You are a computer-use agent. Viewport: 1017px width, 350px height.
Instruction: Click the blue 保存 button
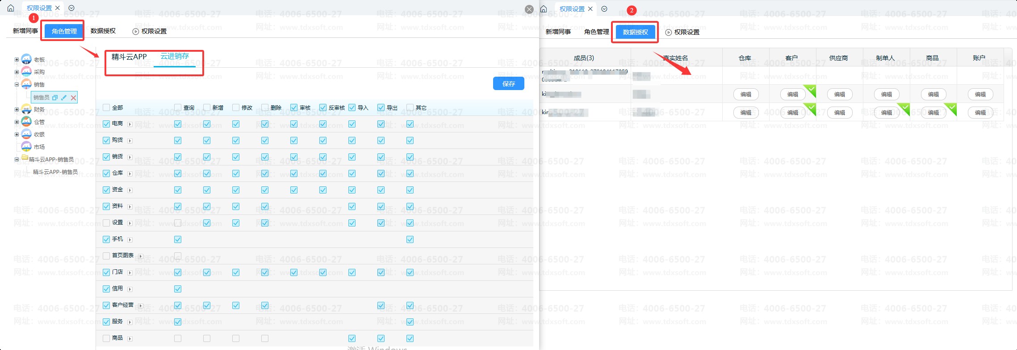508,84
